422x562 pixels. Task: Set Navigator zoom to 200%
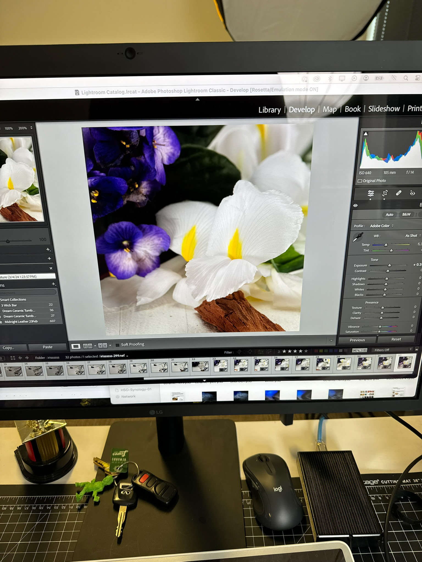(x=23, y=128)
